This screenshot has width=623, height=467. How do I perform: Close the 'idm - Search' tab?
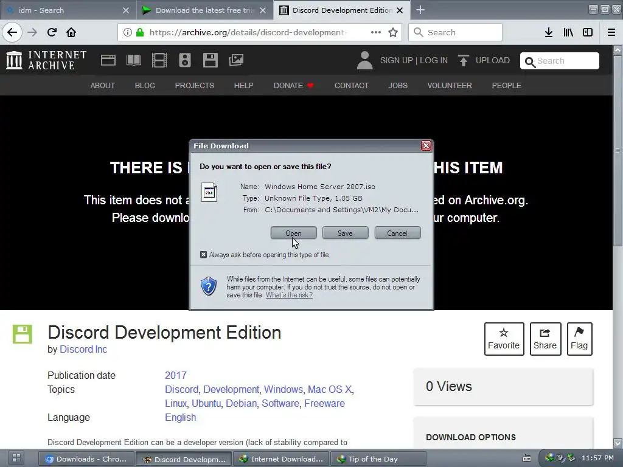(126, 10)
